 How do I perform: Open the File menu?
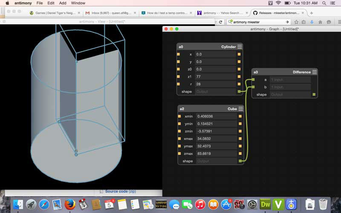tap(40, 3)
